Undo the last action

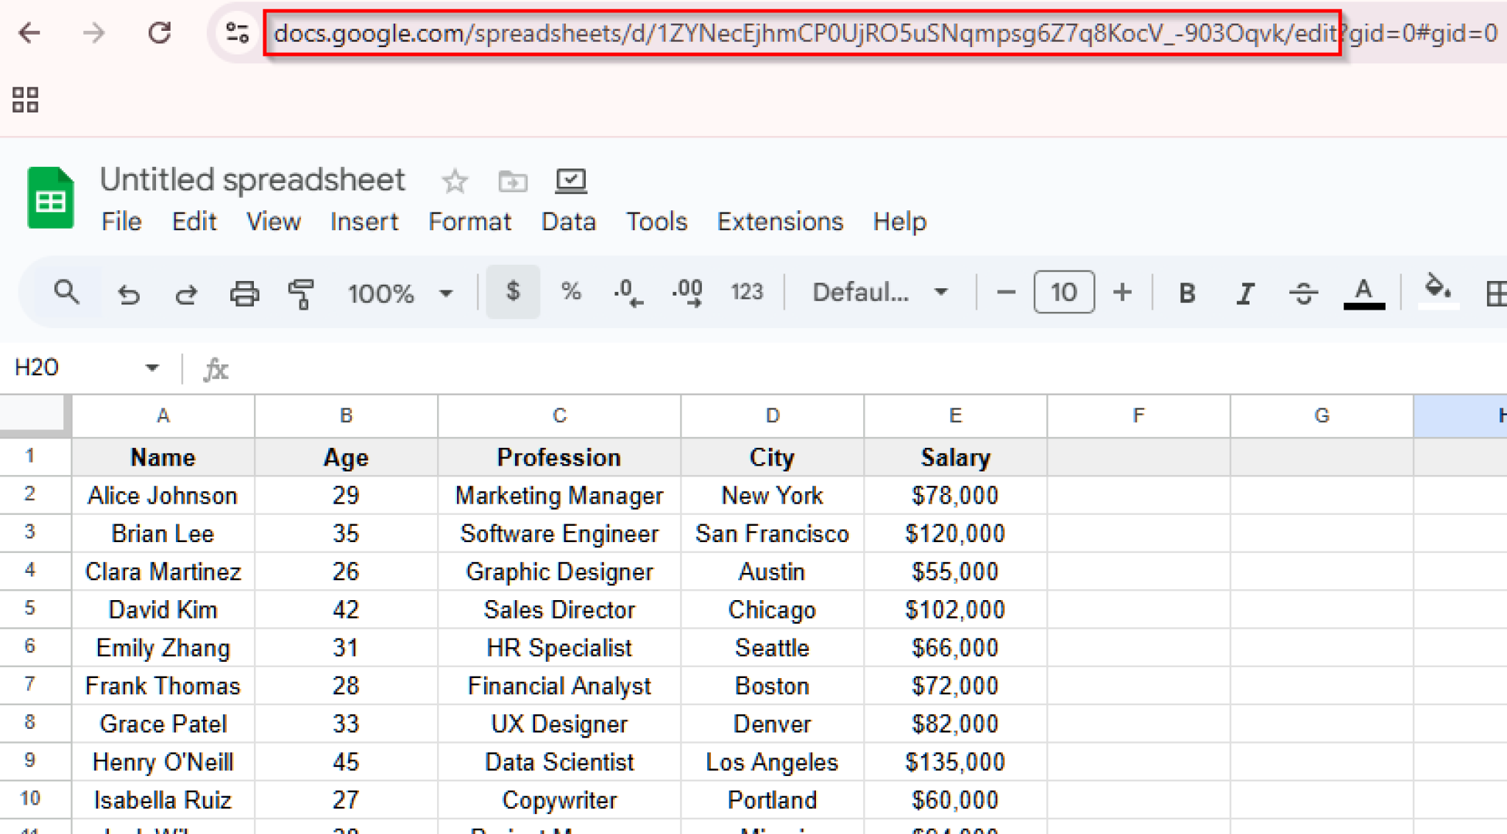coord(129,292)
